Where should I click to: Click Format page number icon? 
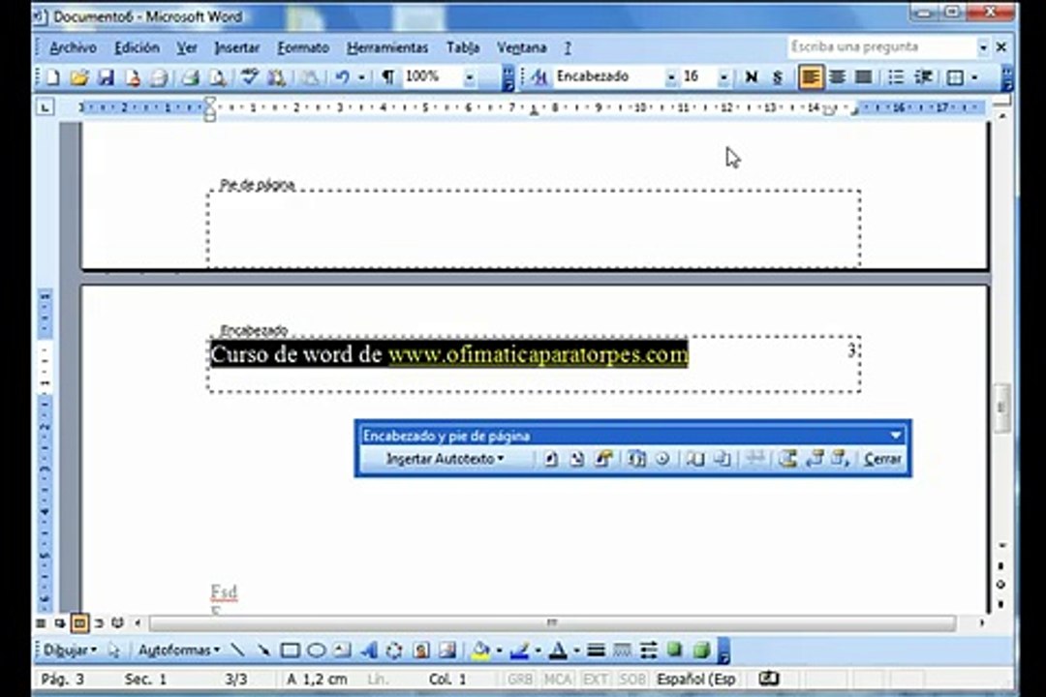pos(604,459)
